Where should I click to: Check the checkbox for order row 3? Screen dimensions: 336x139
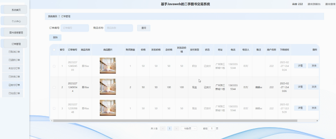(54, 108)
